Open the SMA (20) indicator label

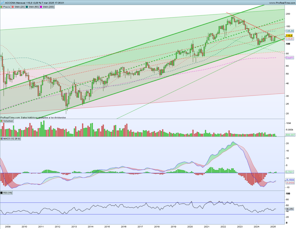[x=20, y=6]
